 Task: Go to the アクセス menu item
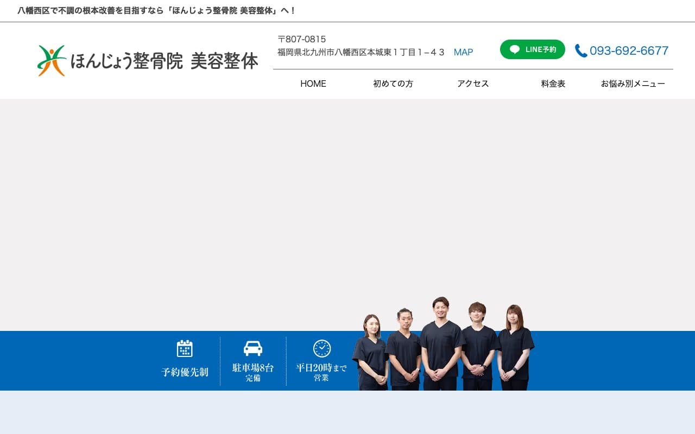(472, 84)
